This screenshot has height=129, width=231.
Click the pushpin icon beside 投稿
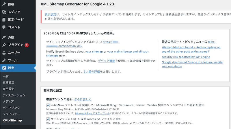coord(4,4)
